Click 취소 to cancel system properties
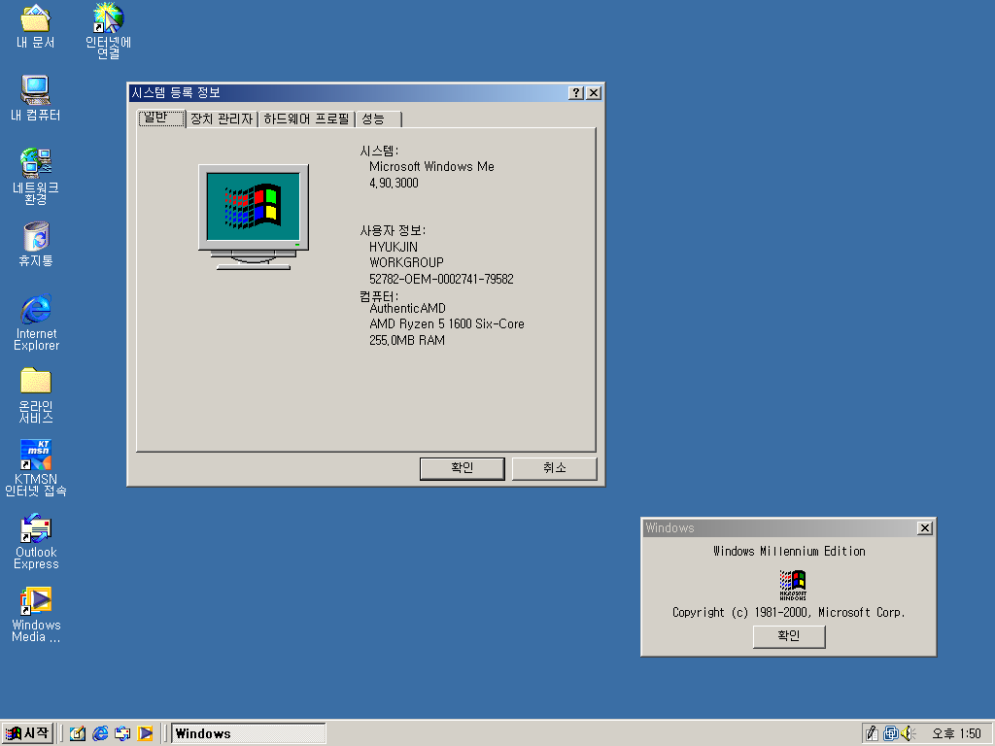This screenshot has height=746, width=995. (x=554, y=468)
